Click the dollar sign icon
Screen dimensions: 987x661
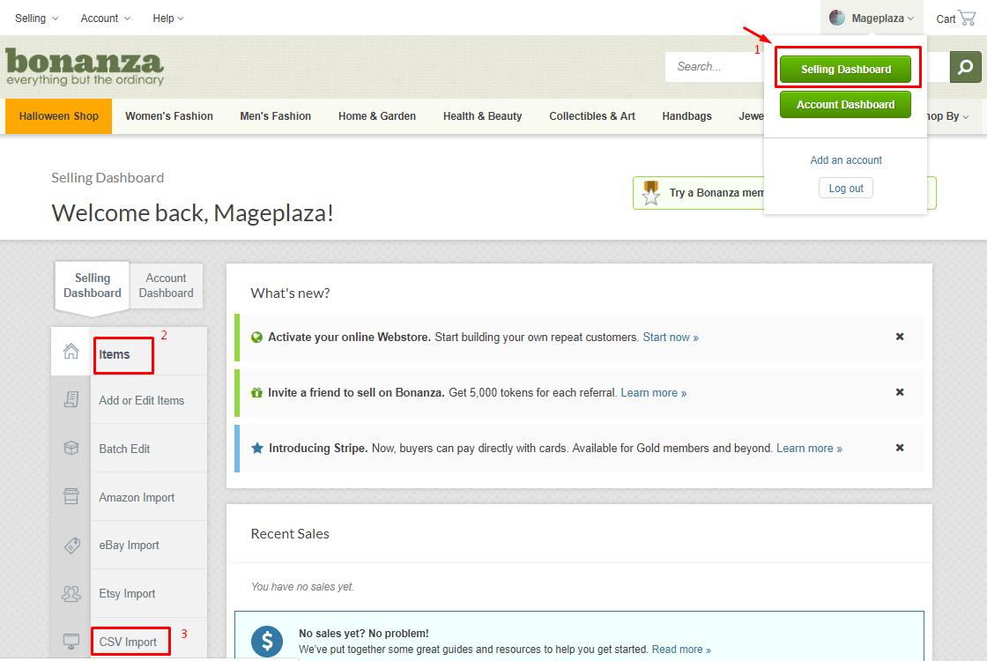tap(267, 642)
